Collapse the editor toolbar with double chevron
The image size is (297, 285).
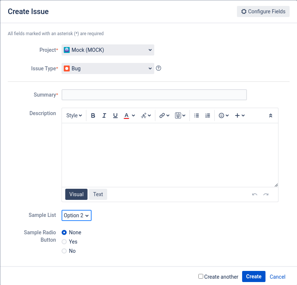[x=270, y=115]
